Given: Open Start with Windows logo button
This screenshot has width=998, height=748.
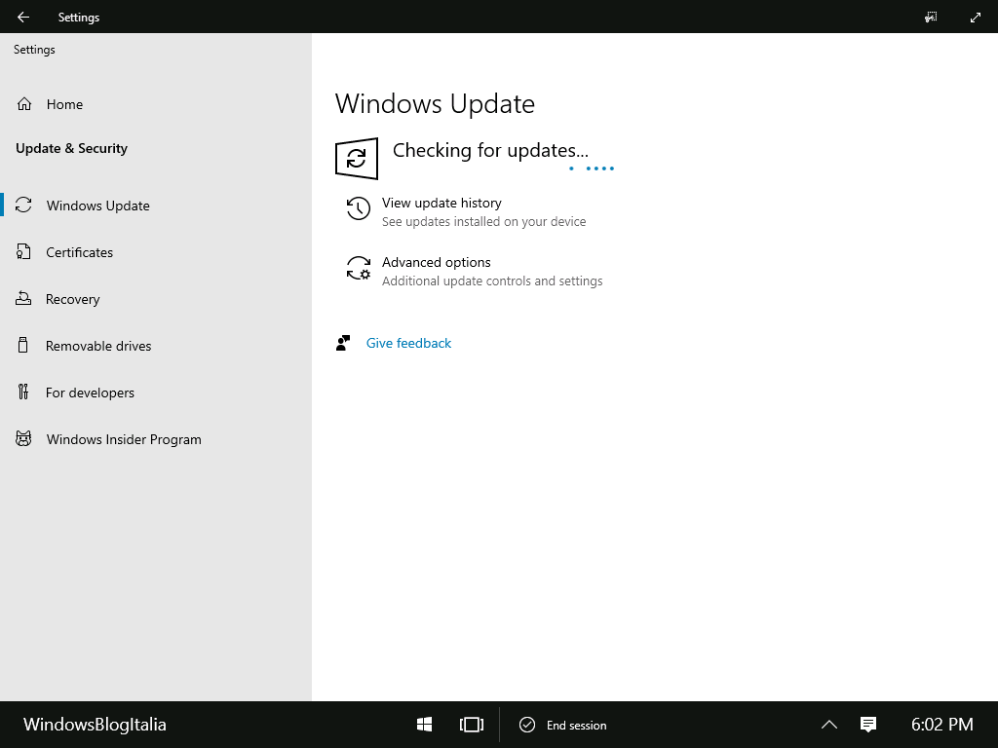Looking at the screenshot, I should (425, 725).
